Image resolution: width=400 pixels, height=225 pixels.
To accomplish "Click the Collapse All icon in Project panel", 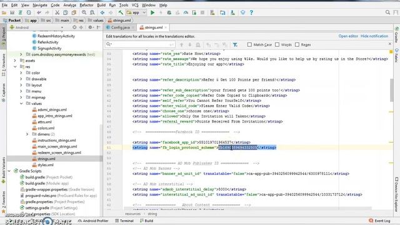I will pos(81,27).
